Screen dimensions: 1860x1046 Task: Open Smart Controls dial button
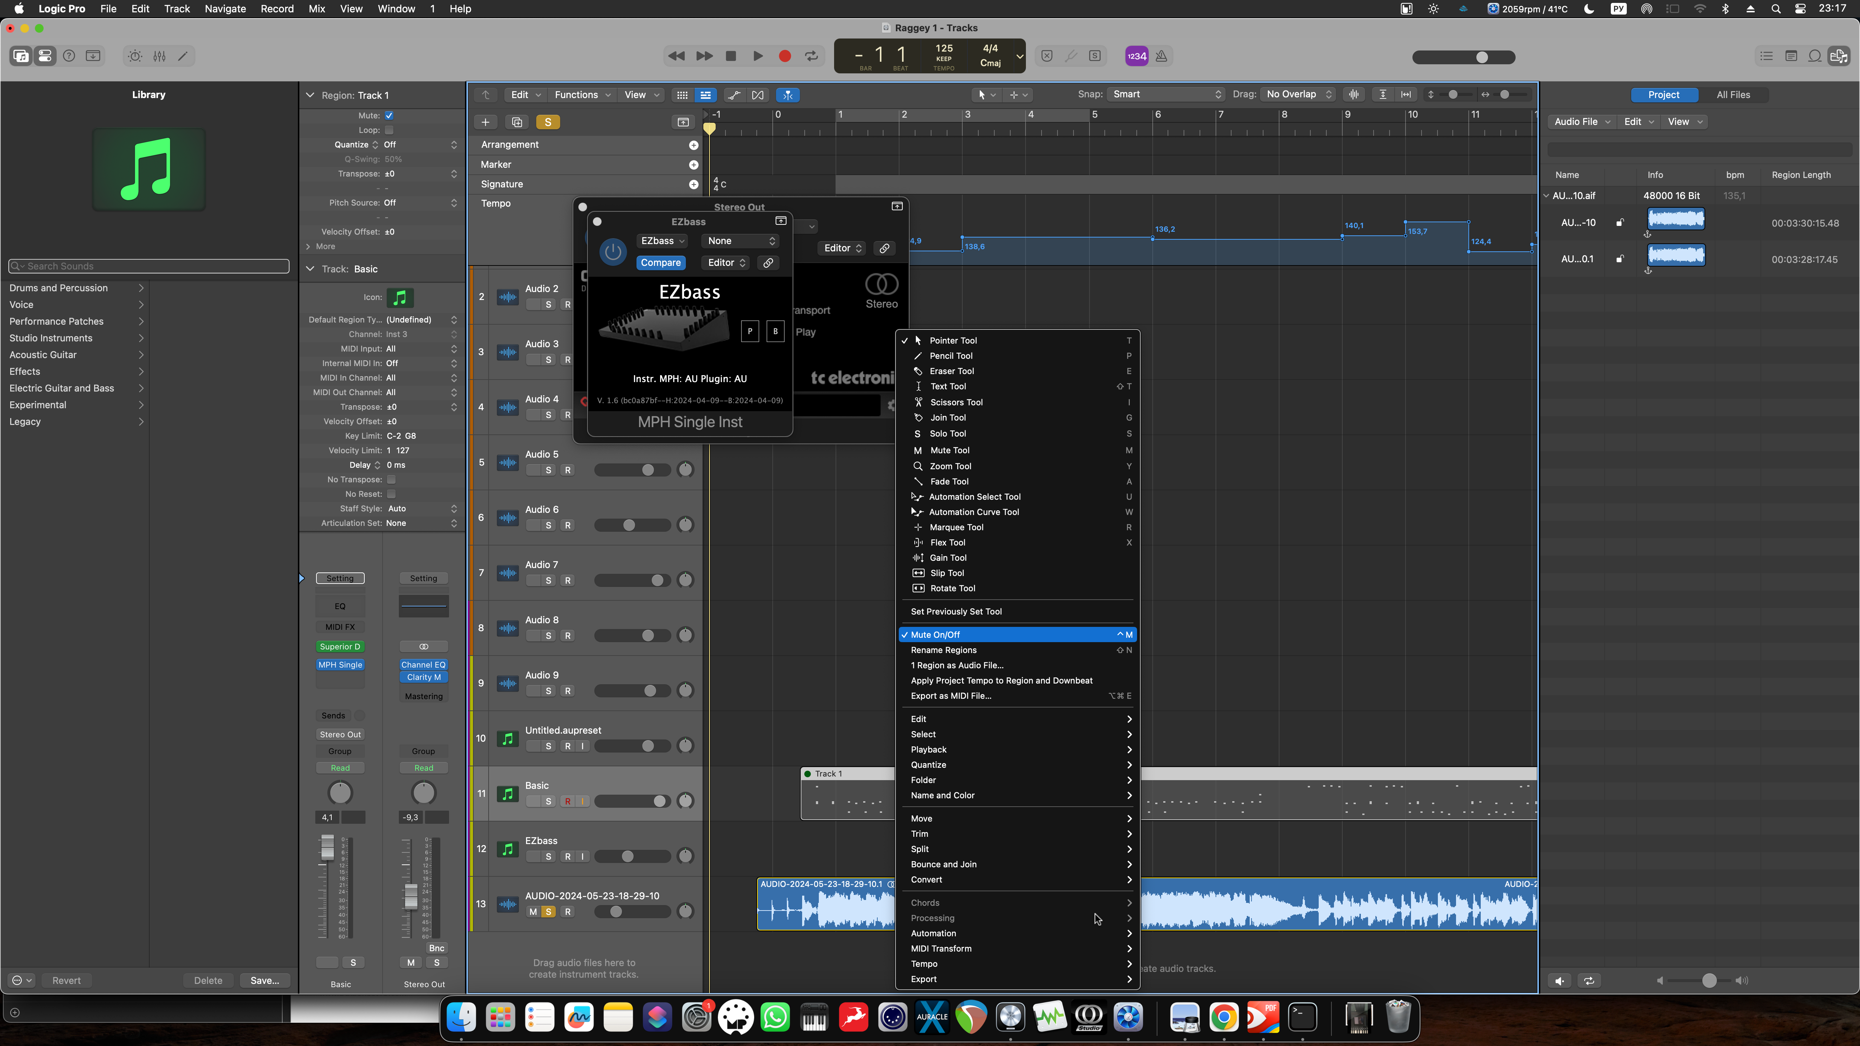coord(135,56)
